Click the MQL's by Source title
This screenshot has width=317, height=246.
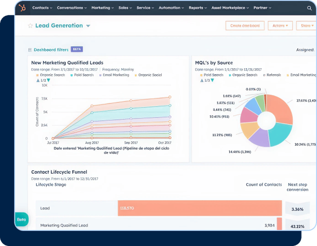(214, 63)
